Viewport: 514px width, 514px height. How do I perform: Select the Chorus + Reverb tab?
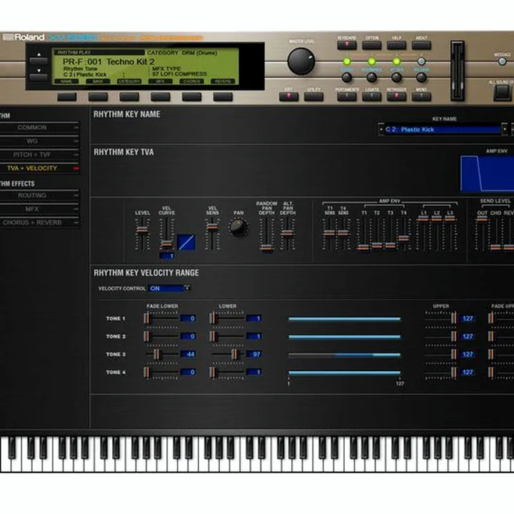(39, 223)
